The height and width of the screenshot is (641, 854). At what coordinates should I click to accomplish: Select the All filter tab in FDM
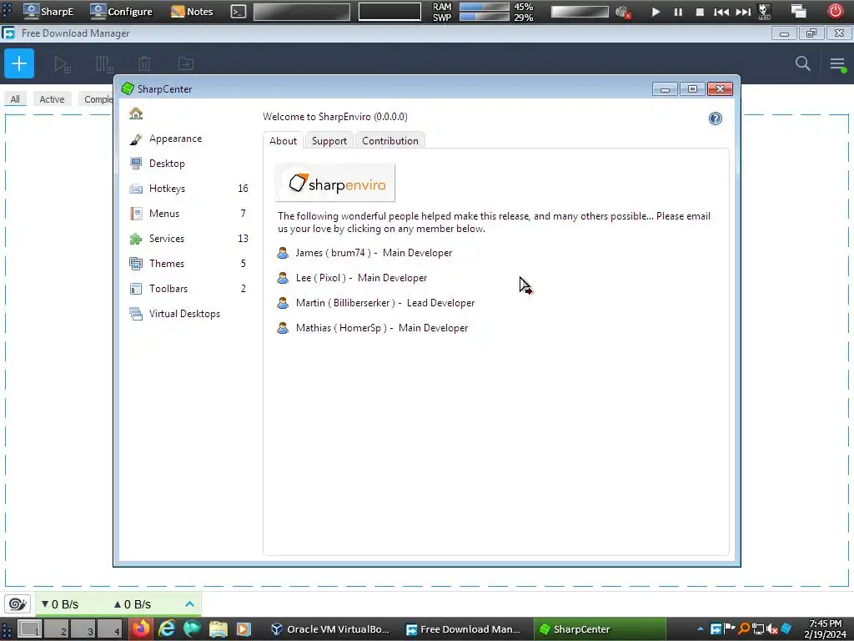coord(15,99)
